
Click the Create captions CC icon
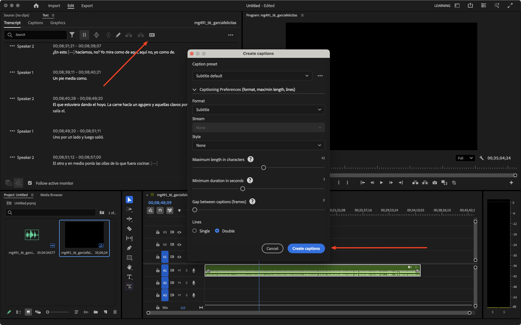click(152, 35)
